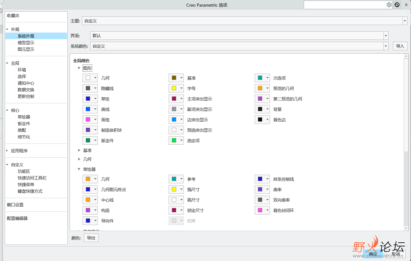This screenshot has width=411, height=261.
Task: Collapse the 全局 tree group
Action: tap(7, 63)
